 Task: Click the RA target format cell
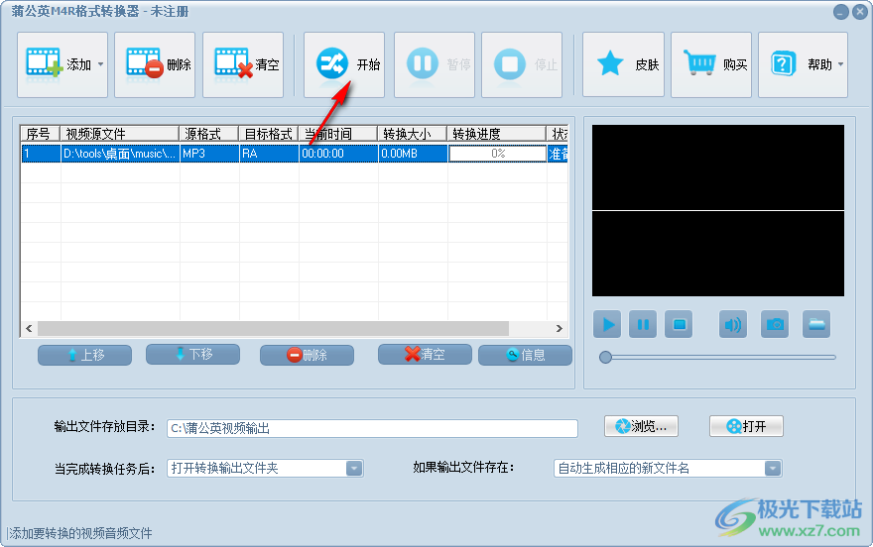[x=269, y=154]
